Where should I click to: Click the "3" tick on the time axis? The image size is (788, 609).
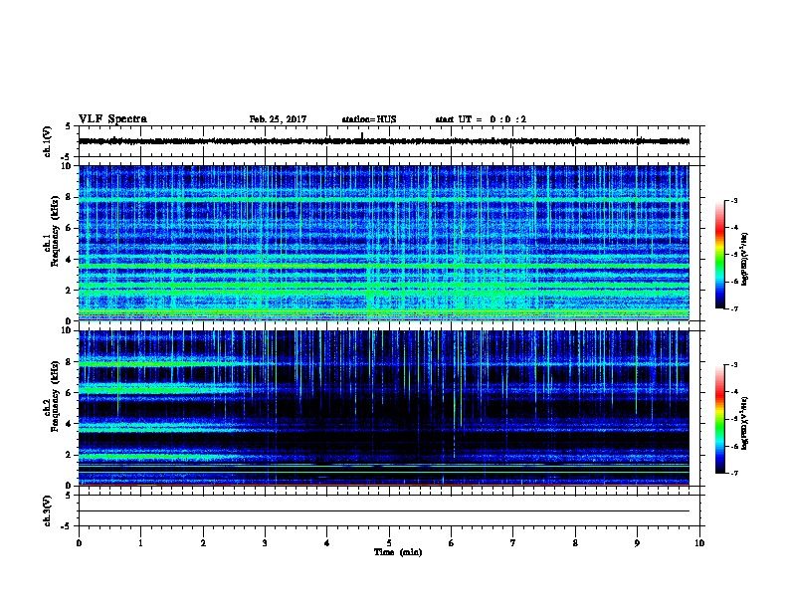pyautogui.click(x=265, y=543)
